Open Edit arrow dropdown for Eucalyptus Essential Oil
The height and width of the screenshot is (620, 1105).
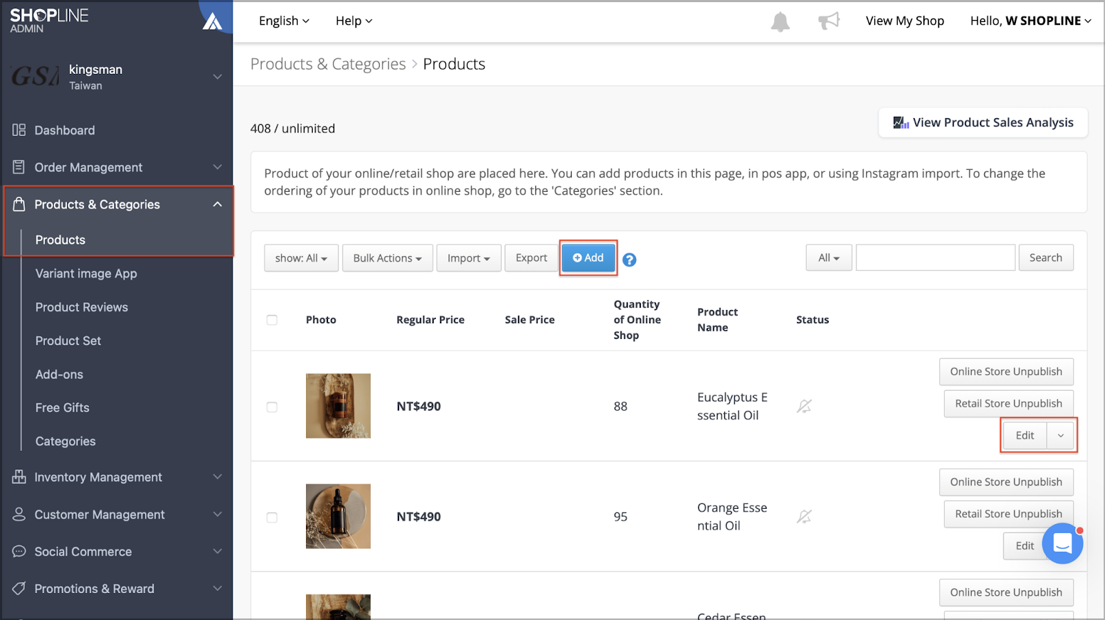[1061, 436]
